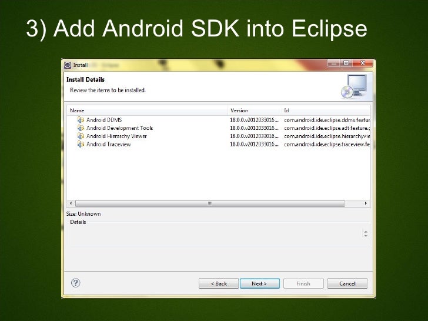The height and width of the screenshot is (321, 428).
Task: Sort the list by the Name column header
Action: (x=148, y=111)
